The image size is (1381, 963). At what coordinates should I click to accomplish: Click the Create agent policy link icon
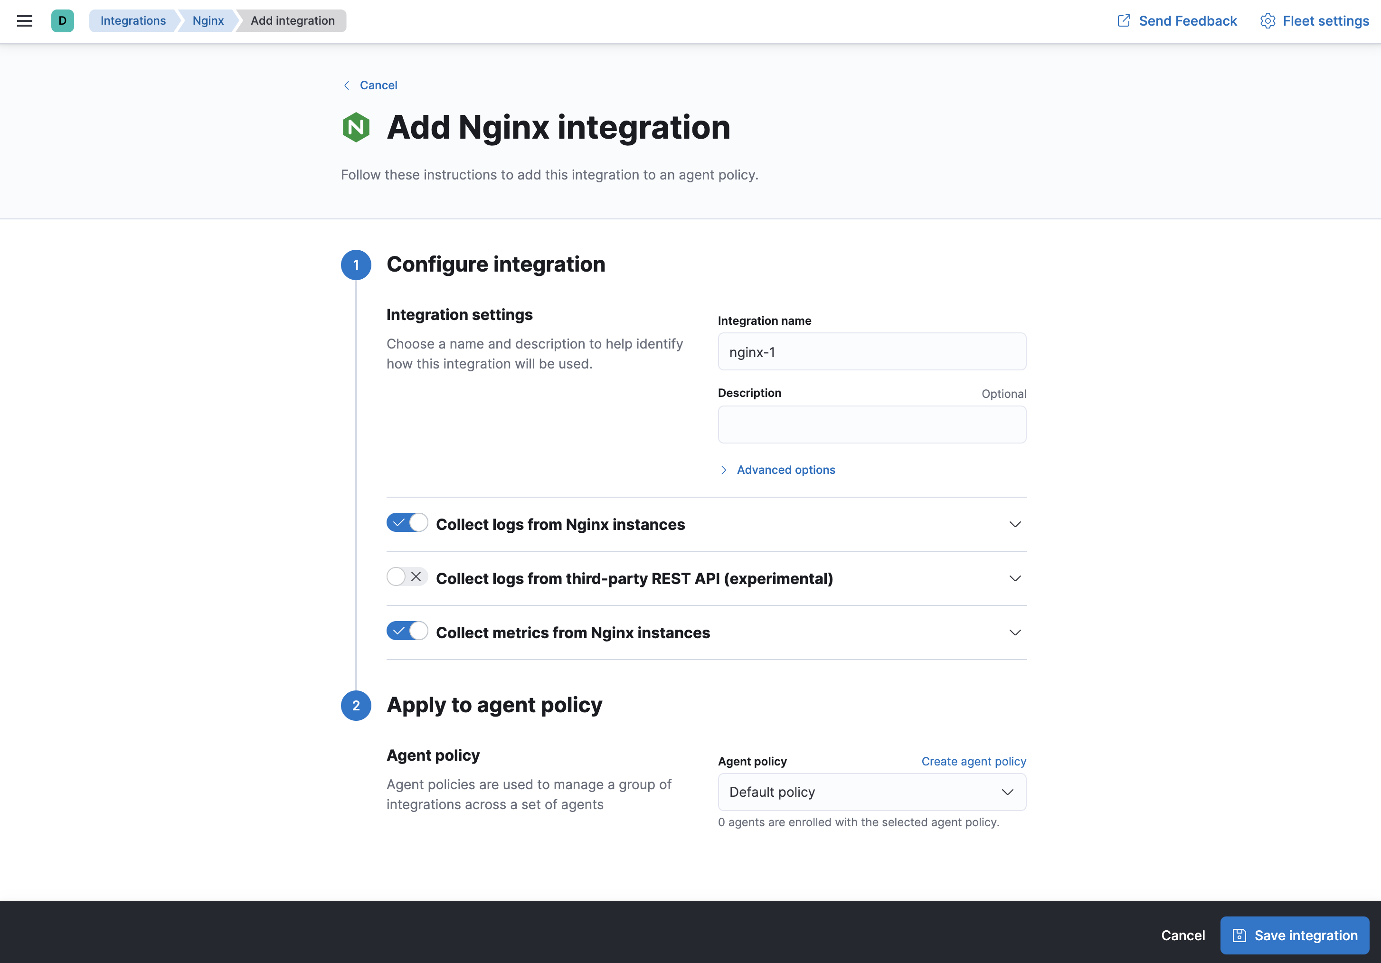click(x=974, y=761)
